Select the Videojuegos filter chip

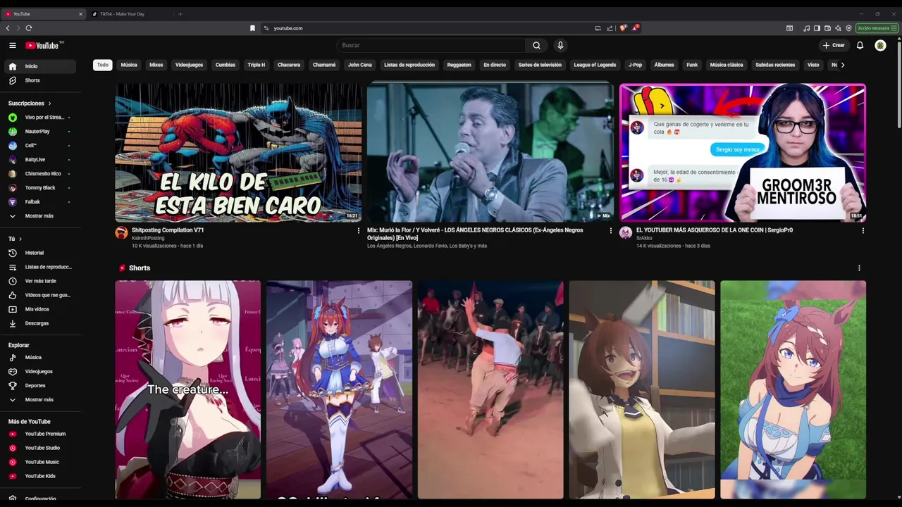pos(189,65)
